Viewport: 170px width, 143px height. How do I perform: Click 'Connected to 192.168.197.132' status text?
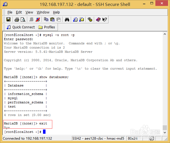[x=28, y=139]
